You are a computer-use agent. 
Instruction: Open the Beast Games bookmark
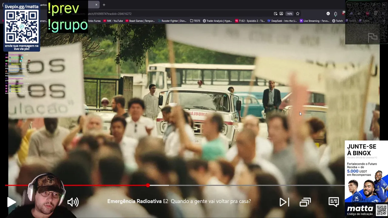[x=140, y=21]
